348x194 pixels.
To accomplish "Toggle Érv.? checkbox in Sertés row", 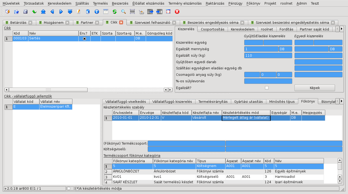I will pyautogui.click(x=84, y=39).
